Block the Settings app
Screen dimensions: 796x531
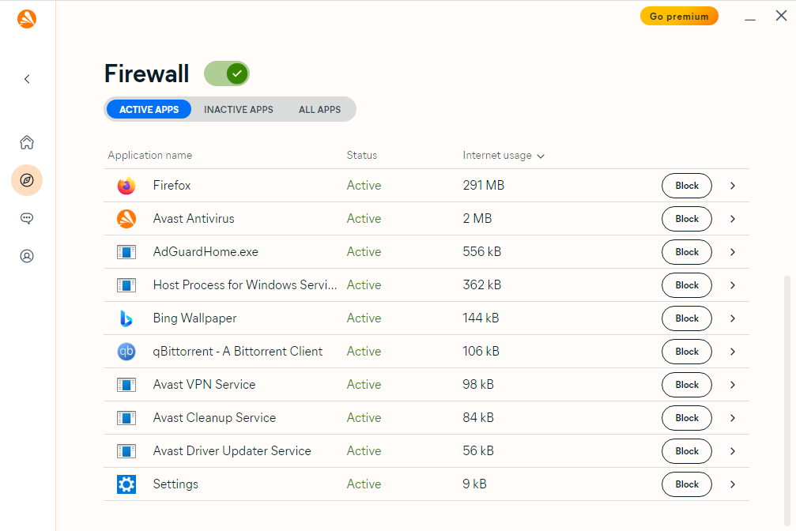click(x=687, y=484)
